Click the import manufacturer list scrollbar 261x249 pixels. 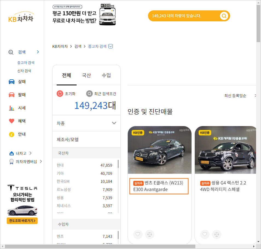pyautogui.click(x=118, y=235)
